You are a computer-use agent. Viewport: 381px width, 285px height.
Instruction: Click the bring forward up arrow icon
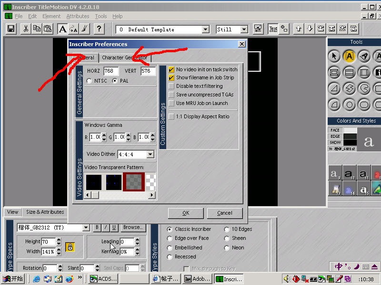click(299, 29)
